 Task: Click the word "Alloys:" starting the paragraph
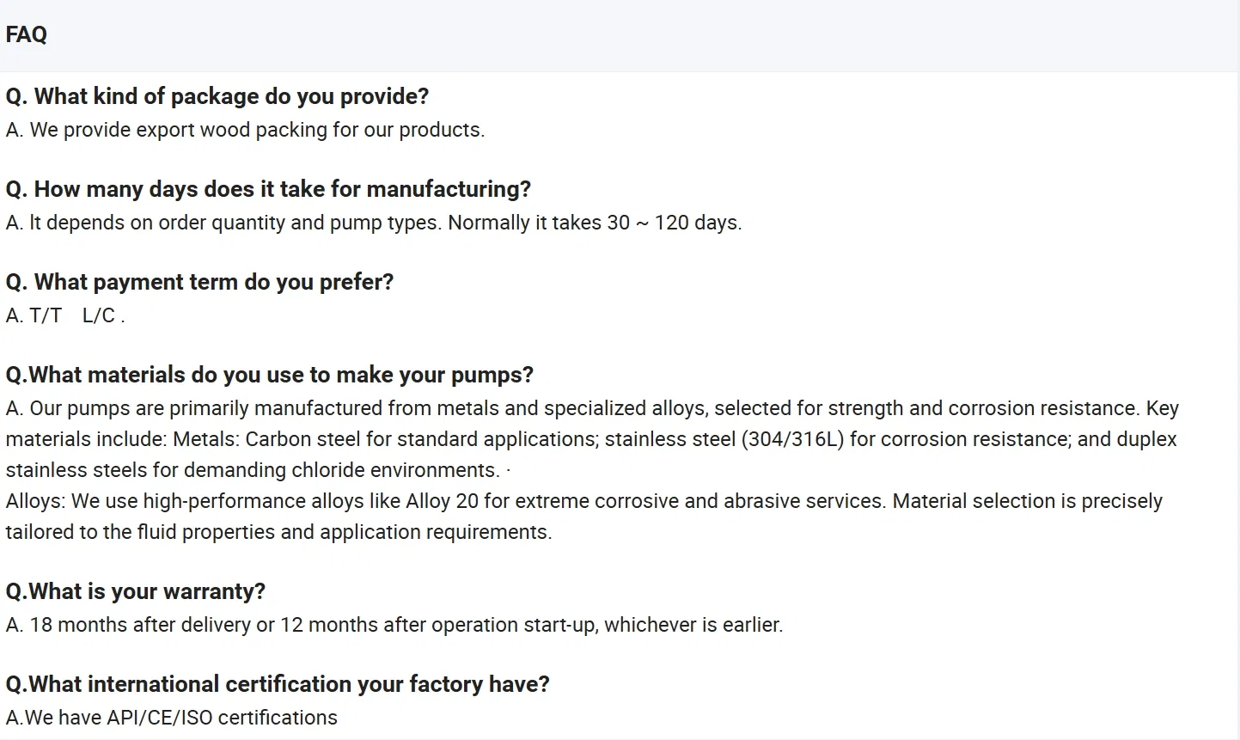(x=35, y=501)
